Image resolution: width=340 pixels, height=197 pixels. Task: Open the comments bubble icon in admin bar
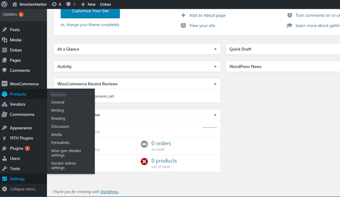[x=68, y=4]
